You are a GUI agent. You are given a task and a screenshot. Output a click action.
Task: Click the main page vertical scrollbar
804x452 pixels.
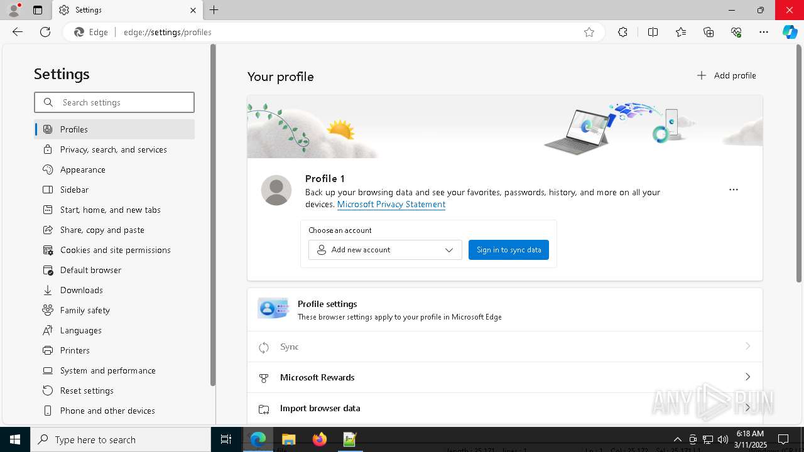click(799, 163)
